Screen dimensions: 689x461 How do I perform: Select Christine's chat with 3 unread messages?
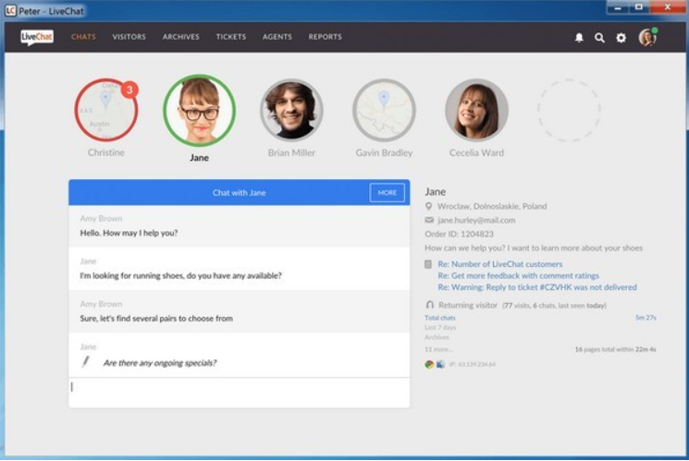106,110
